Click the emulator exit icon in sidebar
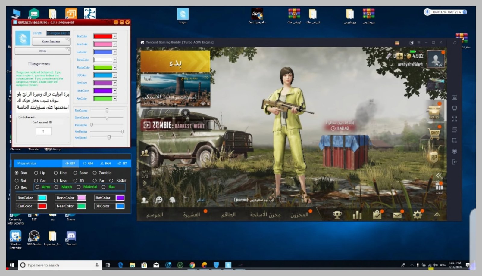This screenshot has width=482, height=276. [x=455, y=162]
